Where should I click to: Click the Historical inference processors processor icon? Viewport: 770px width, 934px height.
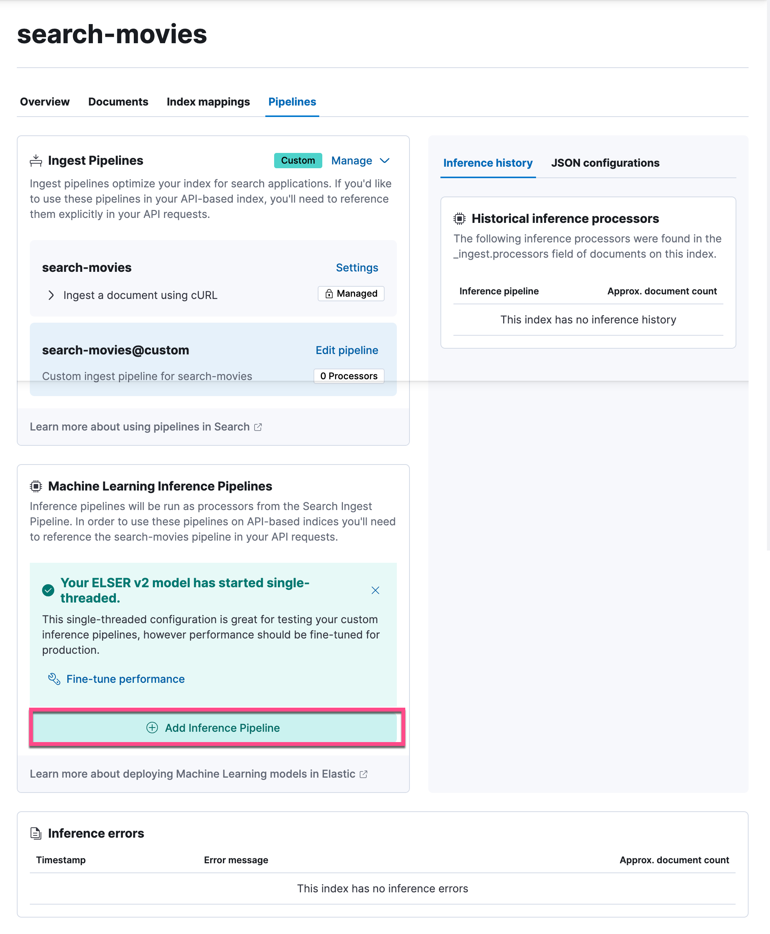point(459,218)
